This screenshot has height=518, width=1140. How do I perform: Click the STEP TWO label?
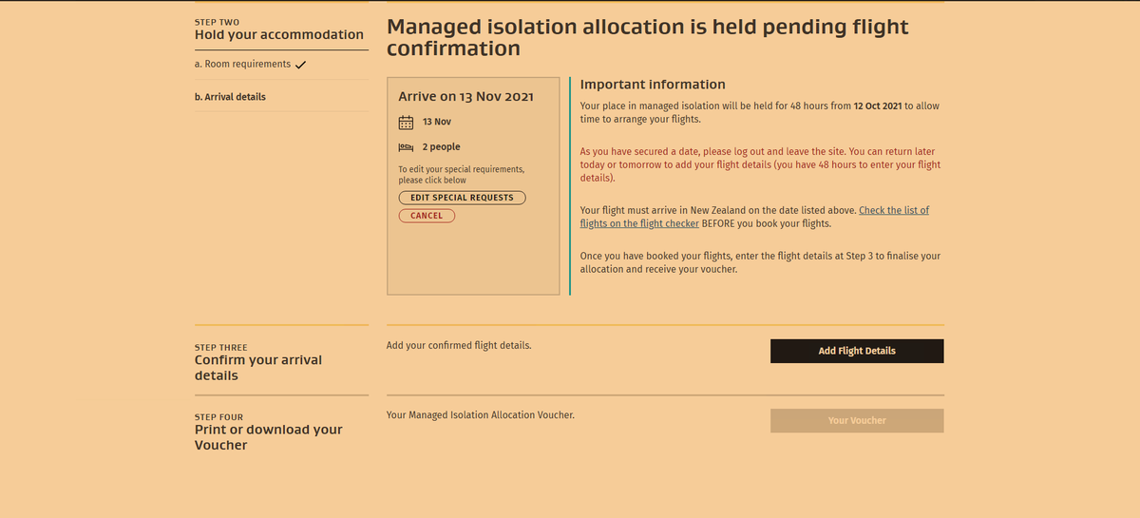(218, 22)
